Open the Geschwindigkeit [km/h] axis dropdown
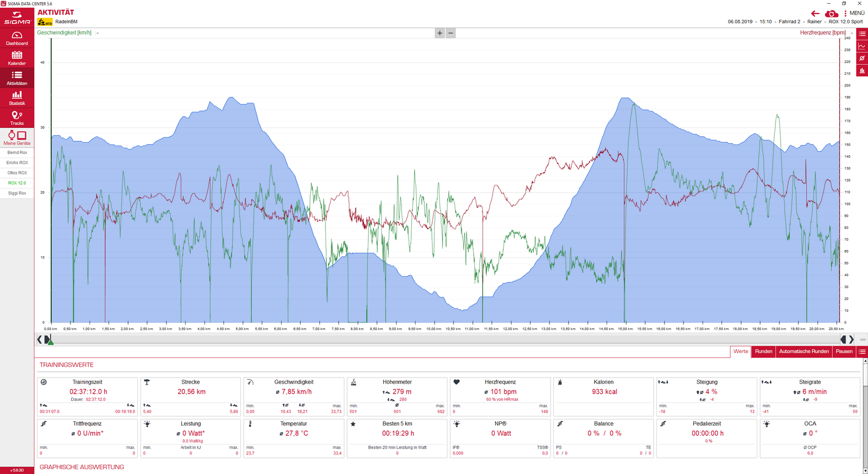The height and width of the screenshot is (474, 868). click(x=98, y=33)
